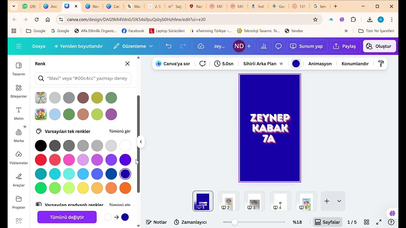
Task: Expand new page options chevron
Action: (x=339, y=201)
